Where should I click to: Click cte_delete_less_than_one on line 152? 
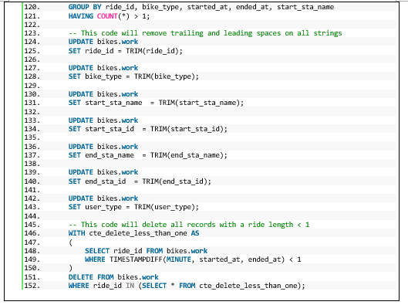(x=248, y=286)
